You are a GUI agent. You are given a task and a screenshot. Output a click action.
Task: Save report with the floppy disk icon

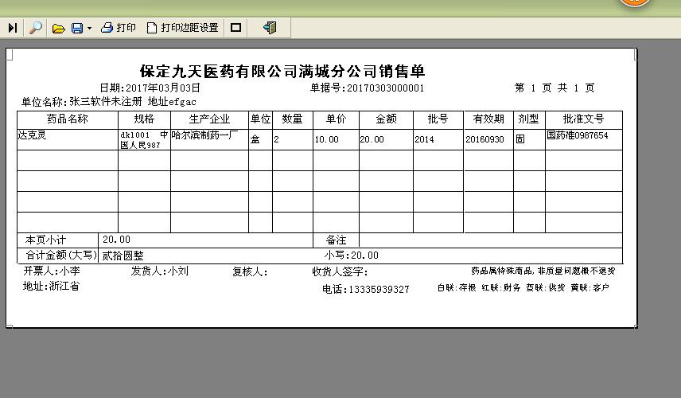pos(77,28)
